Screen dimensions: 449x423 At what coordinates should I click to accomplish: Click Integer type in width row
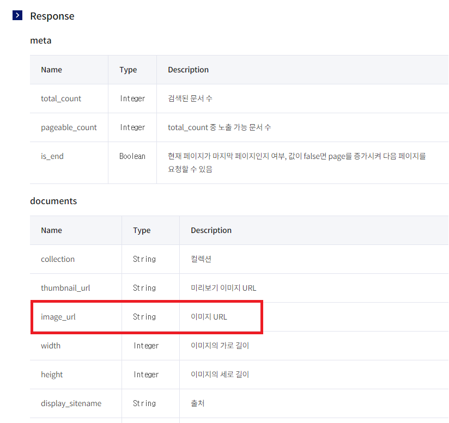click(146, 346)
